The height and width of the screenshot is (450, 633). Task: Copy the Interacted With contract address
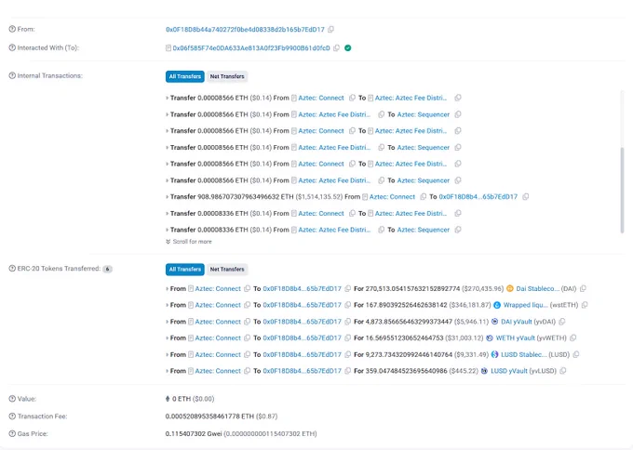[x=336, y=48]
